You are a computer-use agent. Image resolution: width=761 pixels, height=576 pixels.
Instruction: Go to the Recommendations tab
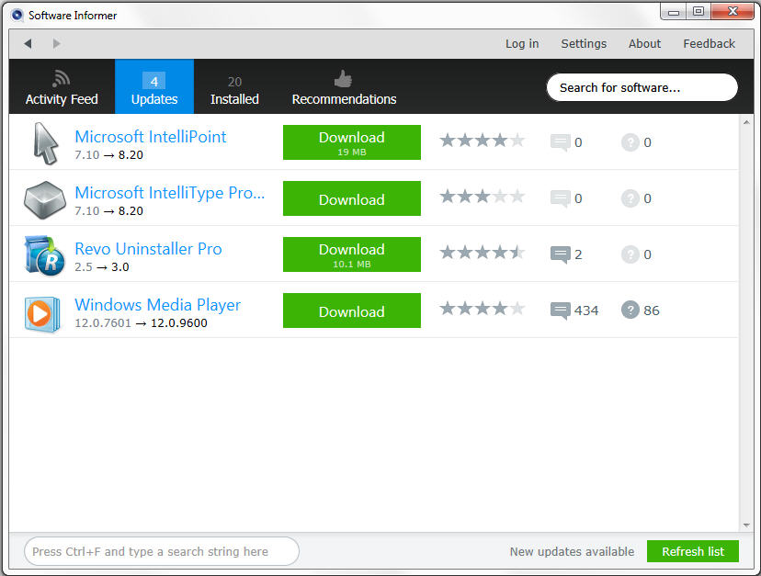click(x=344, y=87)
